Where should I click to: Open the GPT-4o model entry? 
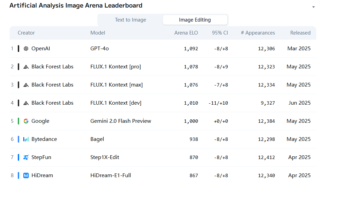(x=100, y=49)
